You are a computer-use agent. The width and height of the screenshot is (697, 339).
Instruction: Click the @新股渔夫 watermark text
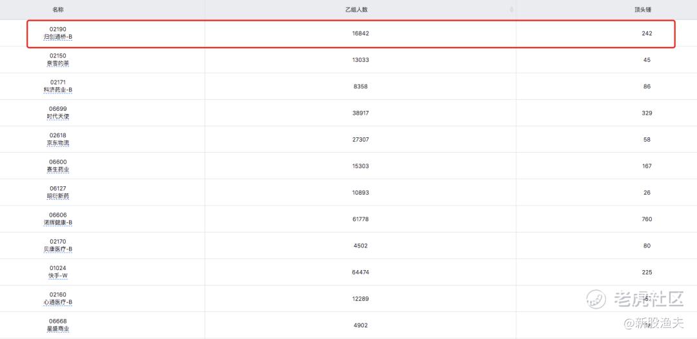click(651, 322)
